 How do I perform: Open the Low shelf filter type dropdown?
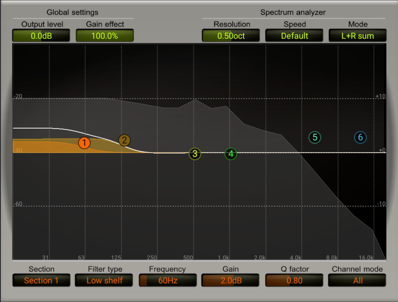(104, 280)
